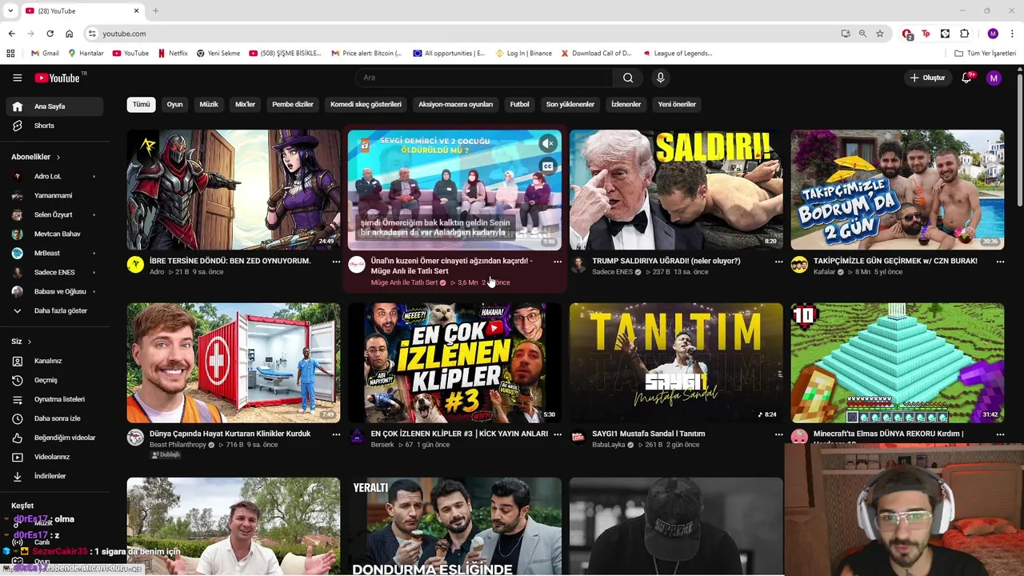
Task: Click the YouTube search input field
Action: [484, 78]
